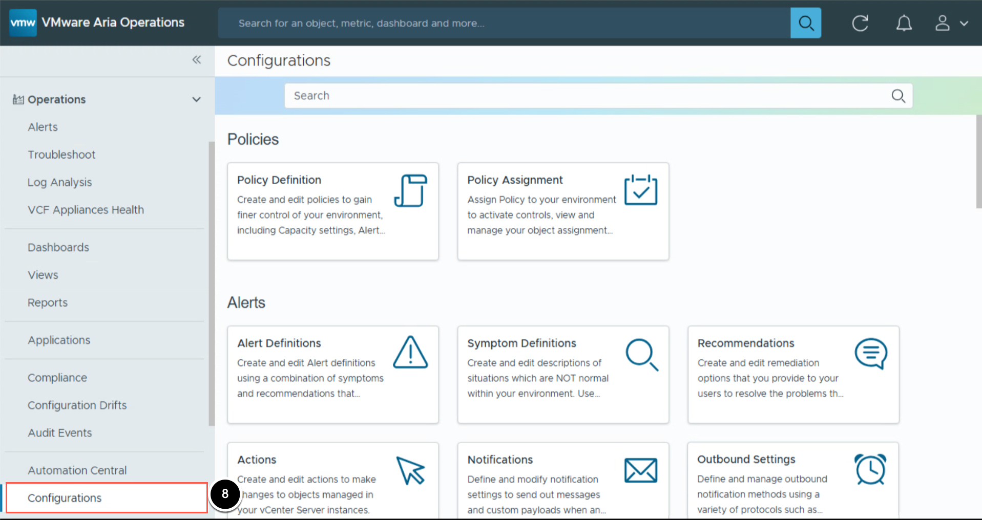Click the Policy Assignment calendar icon

[640, 190]
